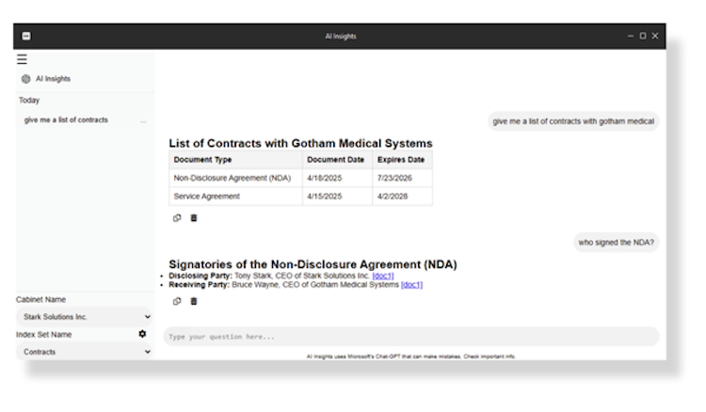Click the Index Set Name label
The height and width of the screenshot is (412, 706).
point(44,335)
